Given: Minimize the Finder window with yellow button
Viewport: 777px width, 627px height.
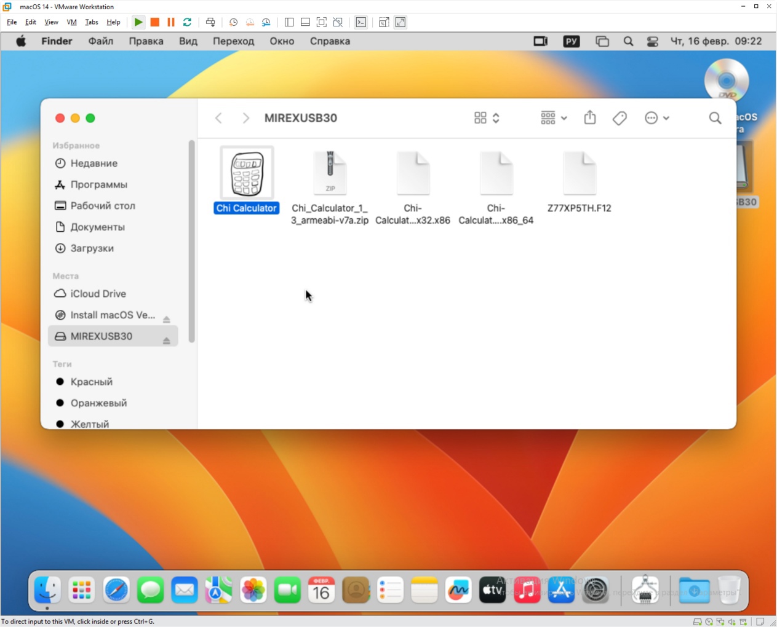Looking at the screenshot, I should click(75, 118).
